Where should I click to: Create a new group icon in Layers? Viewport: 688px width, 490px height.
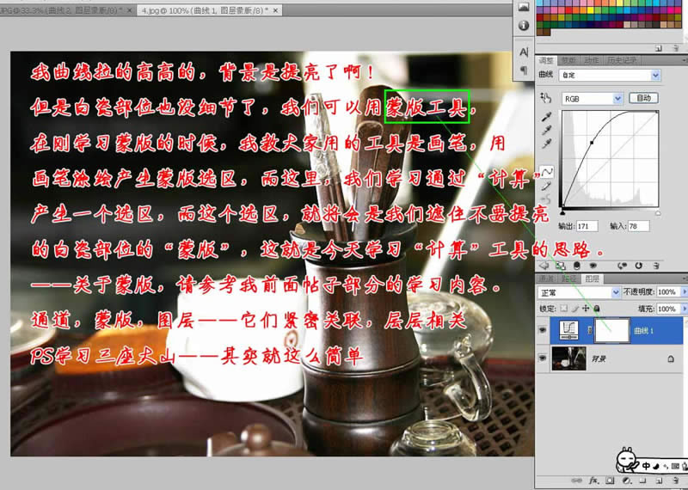pyautogui.click(x=642, y=481)
